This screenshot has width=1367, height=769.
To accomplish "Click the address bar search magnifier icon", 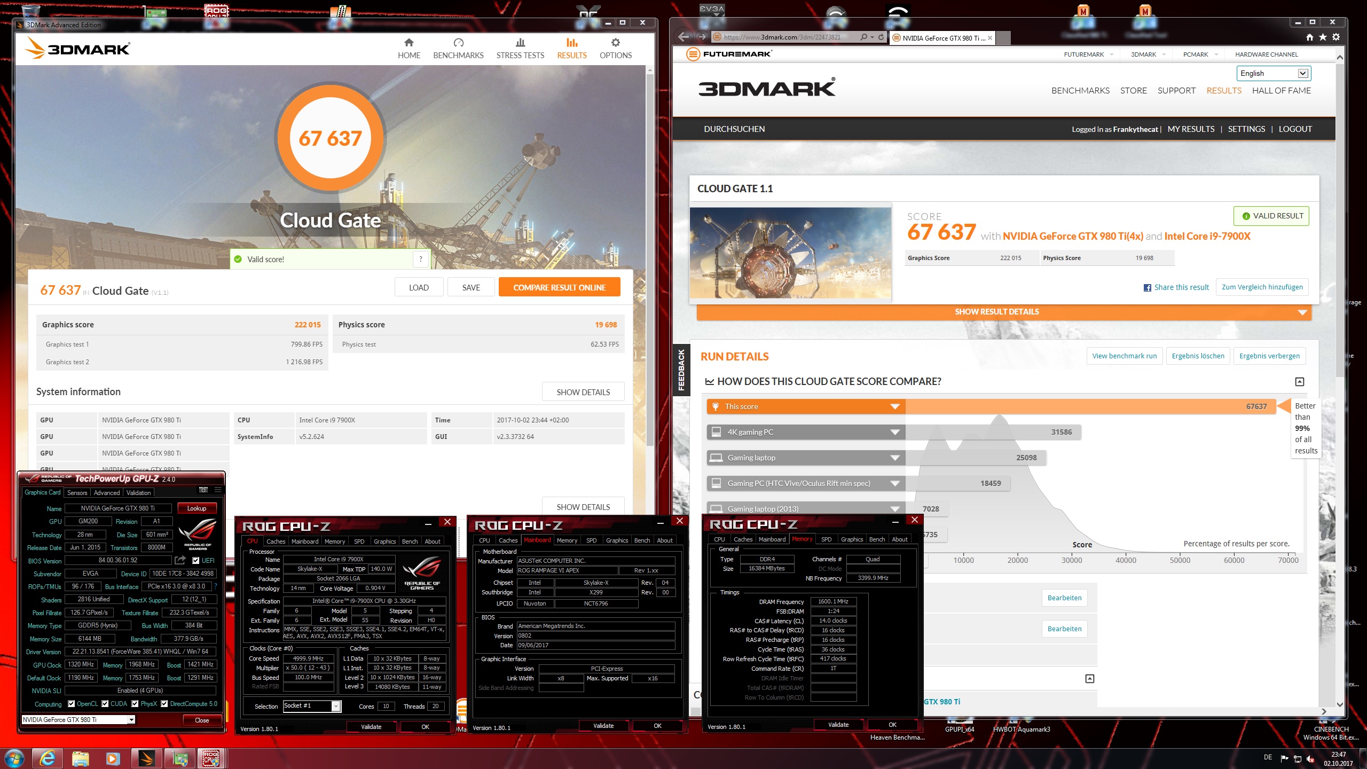I will [x=863, y=37].
